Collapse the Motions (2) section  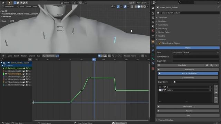tap(188, 70)
